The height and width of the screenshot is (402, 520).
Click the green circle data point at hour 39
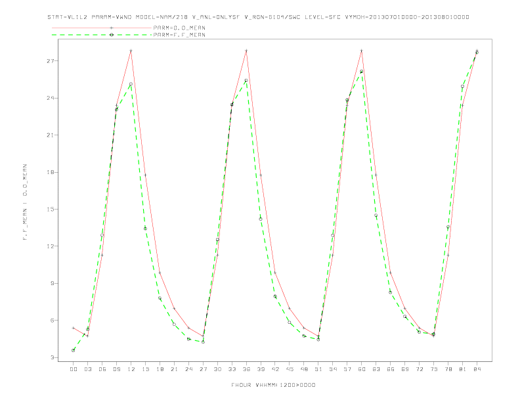261,219
